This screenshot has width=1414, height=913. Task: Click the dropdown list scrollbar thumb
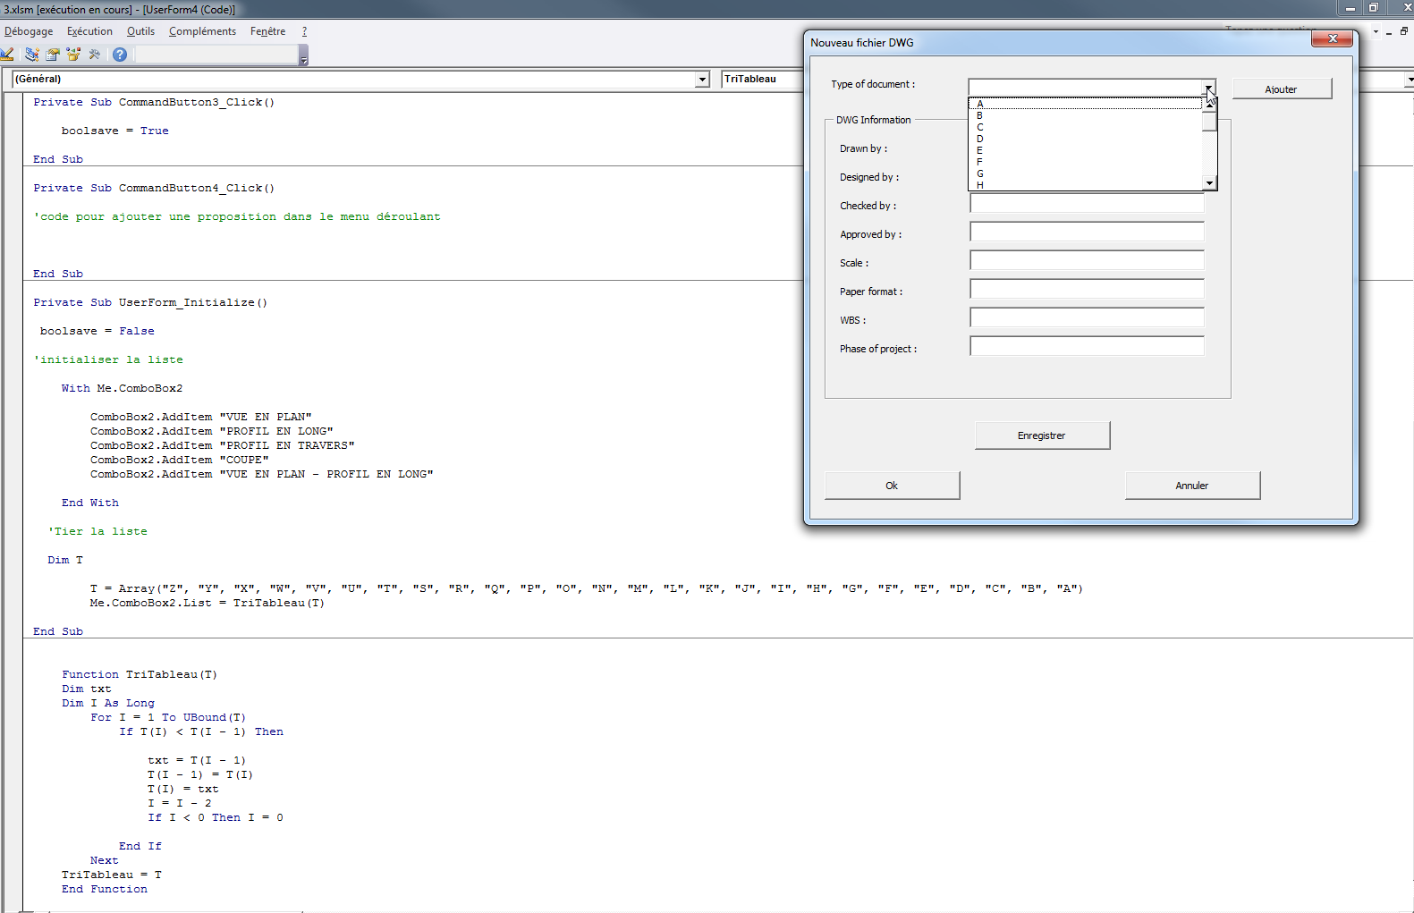tap(1209, 120)
